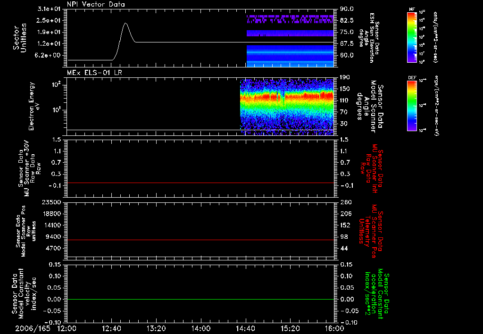Click the red "MU Scanner Pos Telemetry" axis title

point(370,231)
